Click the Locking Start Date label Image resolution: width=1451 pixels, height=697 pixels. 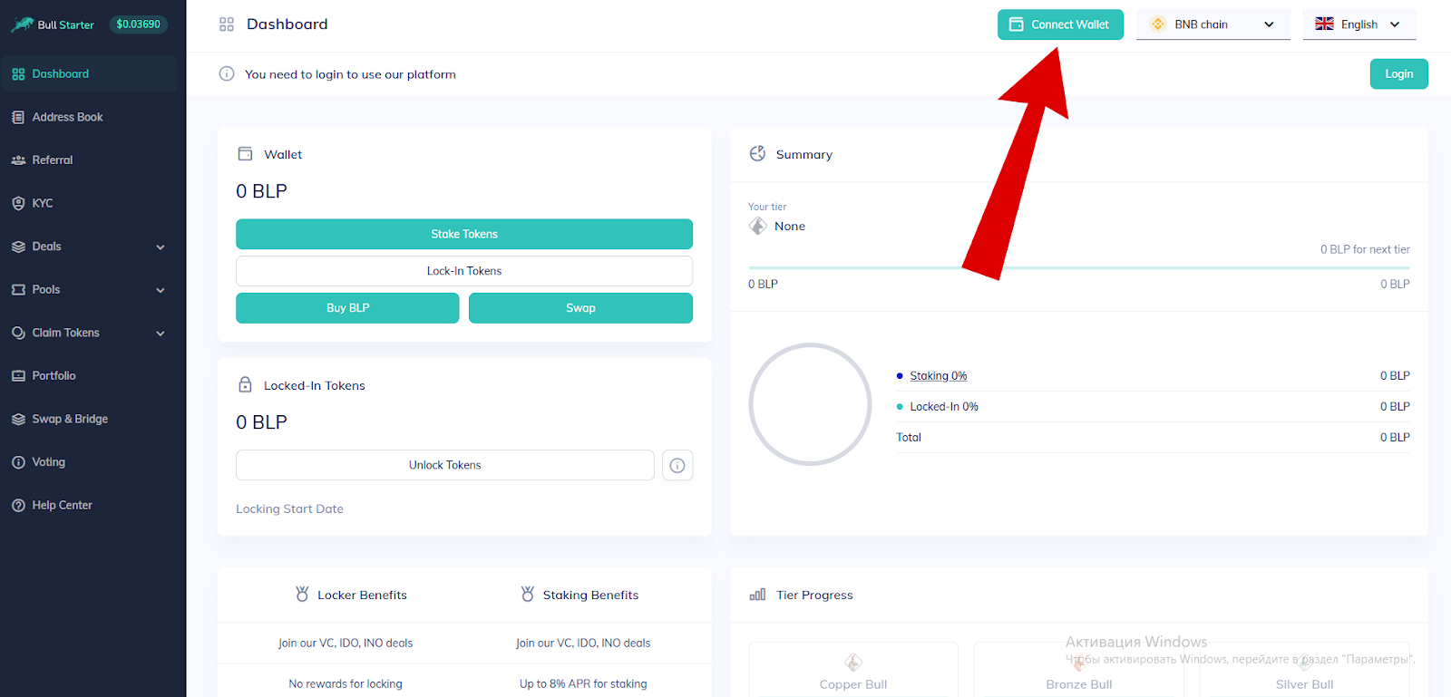click(x=289, y=509)
